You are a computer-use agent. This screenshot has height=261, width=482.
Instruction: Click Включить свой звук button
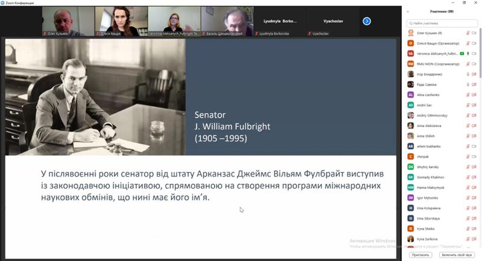[x=457, y=255]
